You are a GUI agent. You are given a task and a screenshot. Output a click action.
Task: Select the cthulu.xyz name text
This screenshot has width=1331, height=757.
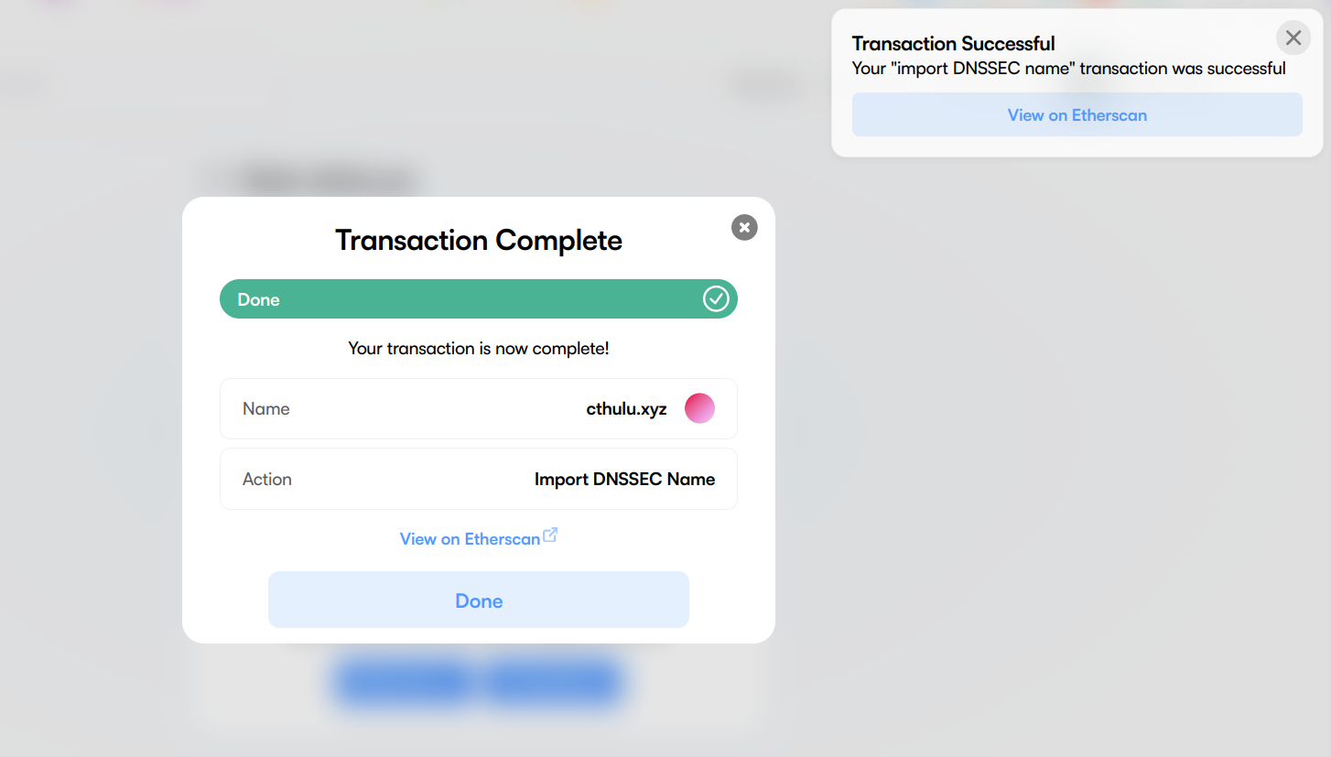(x=626, y=409)
